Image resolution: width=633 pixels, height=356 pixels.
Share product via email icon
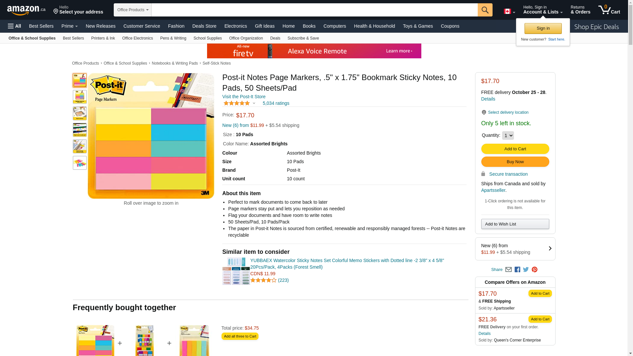[x=508, y=270]
